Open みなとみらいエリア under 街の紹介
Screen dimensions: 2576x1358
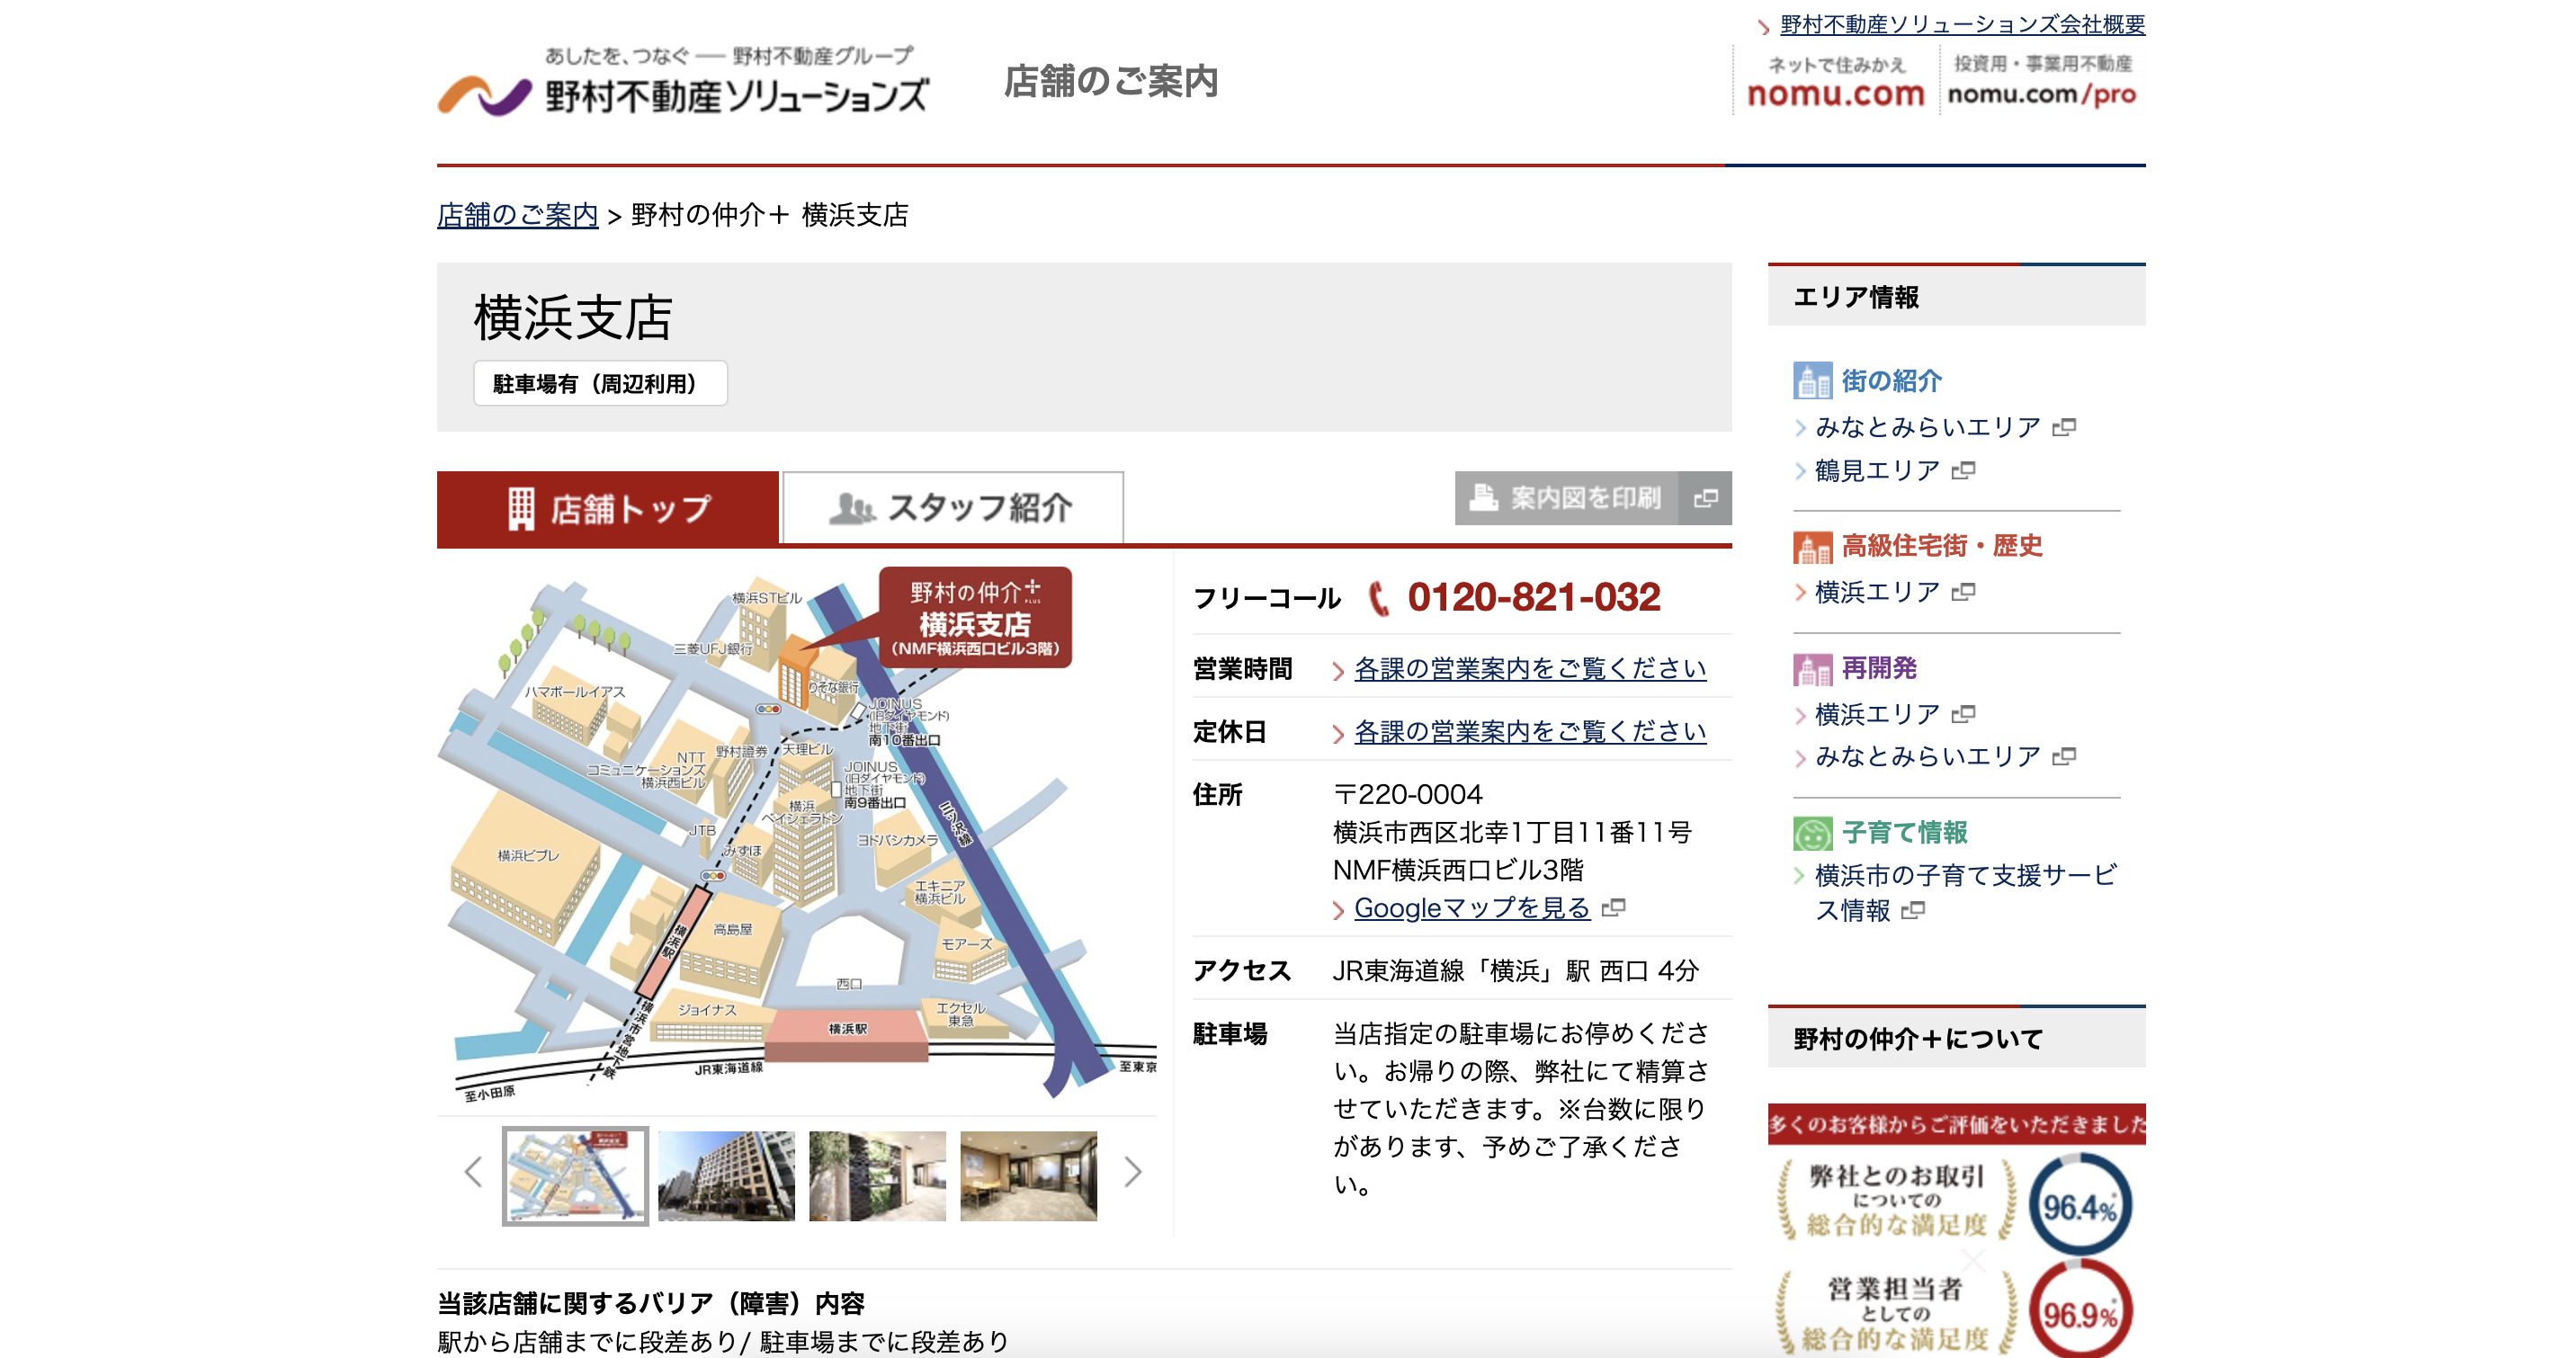click(1928, 428)
